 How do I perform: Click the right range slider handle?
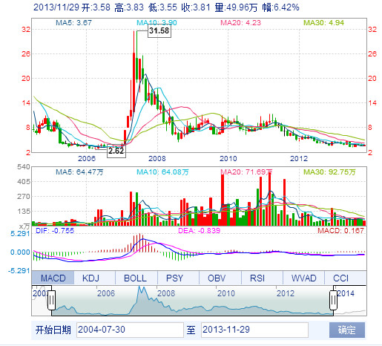coord(333,300)
